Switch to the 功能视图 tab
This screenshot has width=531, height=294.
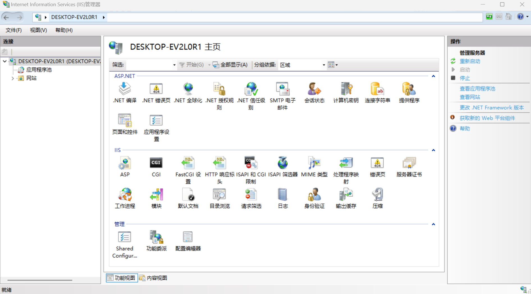point(122,278)
